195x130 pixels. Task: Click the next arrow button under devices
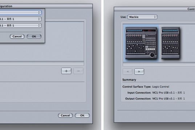point(139,71)
